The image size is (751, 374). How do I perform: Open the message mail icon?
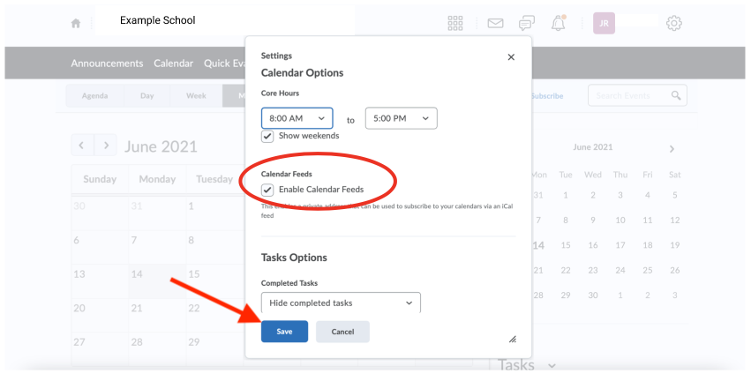495,23
